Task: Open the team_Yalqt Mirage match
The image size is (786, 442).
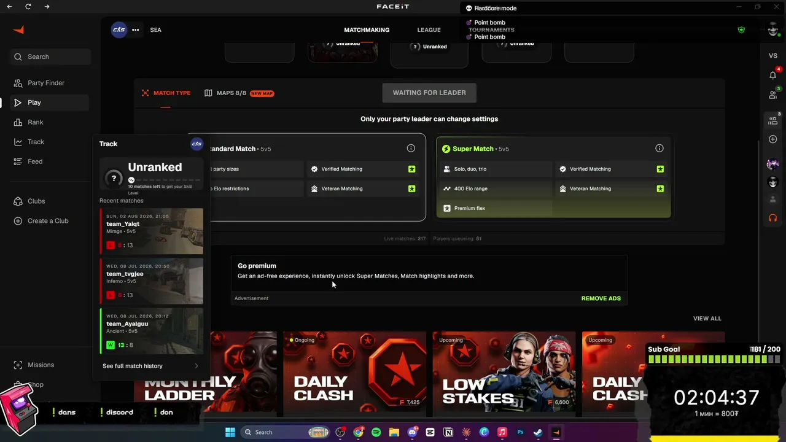Action: (151, 231)
